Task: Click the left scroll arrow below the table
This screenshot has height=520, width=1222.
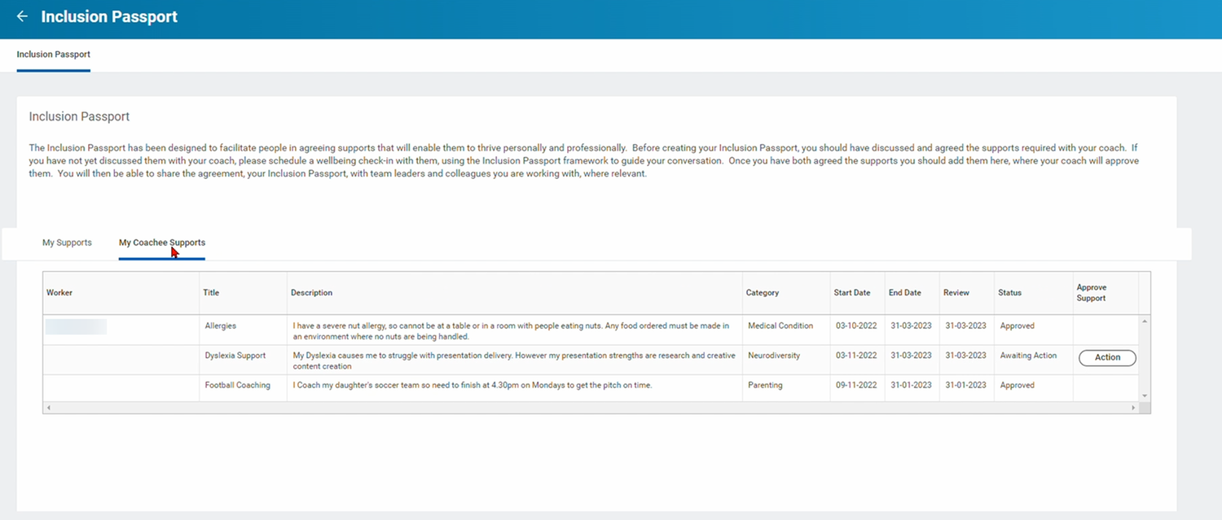Action: pos(47,407)
